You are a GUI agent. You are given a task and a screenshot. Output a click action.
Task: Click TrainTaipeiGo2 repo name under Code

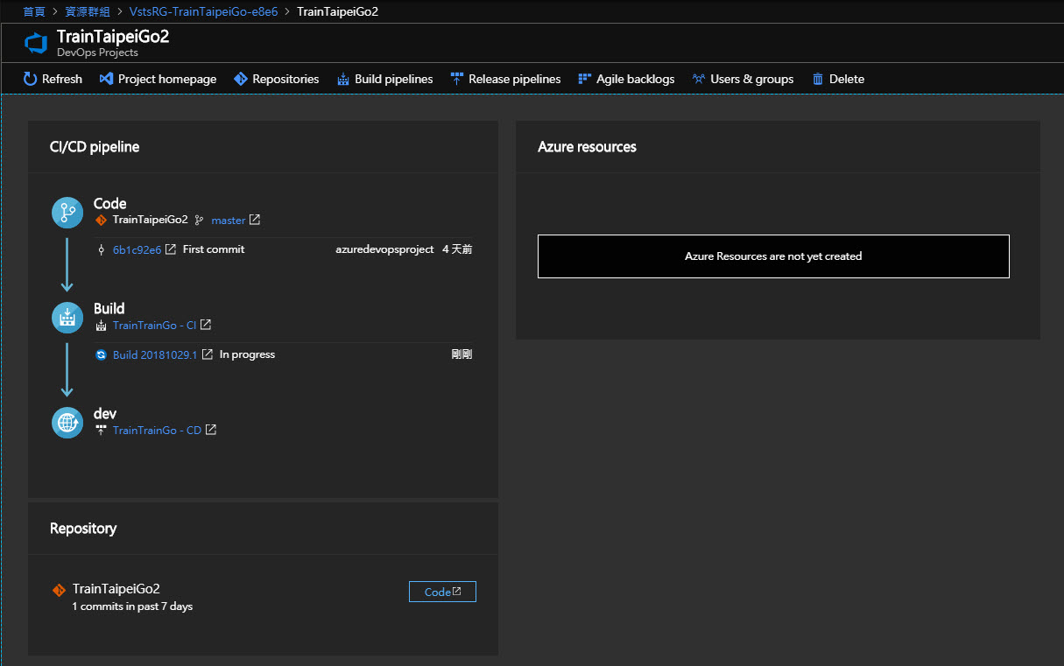pos(150,220)
